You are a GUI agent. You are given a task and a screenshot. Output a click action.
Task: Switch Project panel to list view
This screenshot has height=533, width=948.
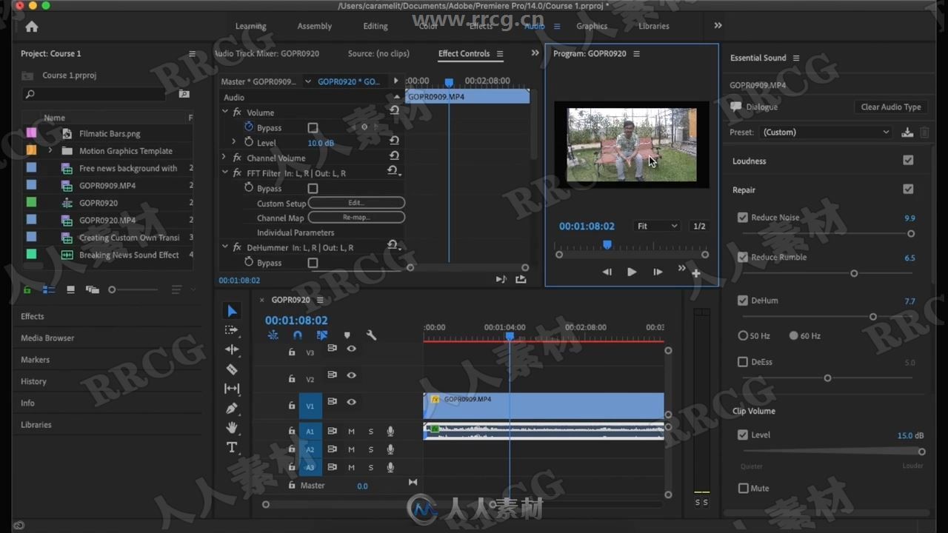48,289
